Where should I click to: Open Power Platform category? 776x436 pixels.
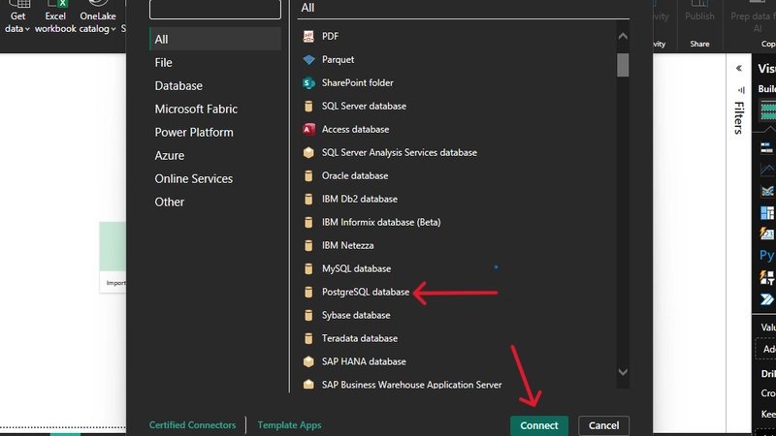point(193,132)
